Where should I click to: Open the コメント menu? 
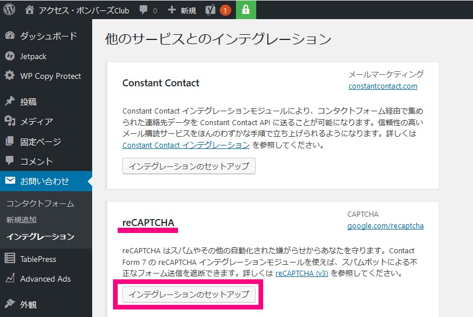tap(36, 161)
